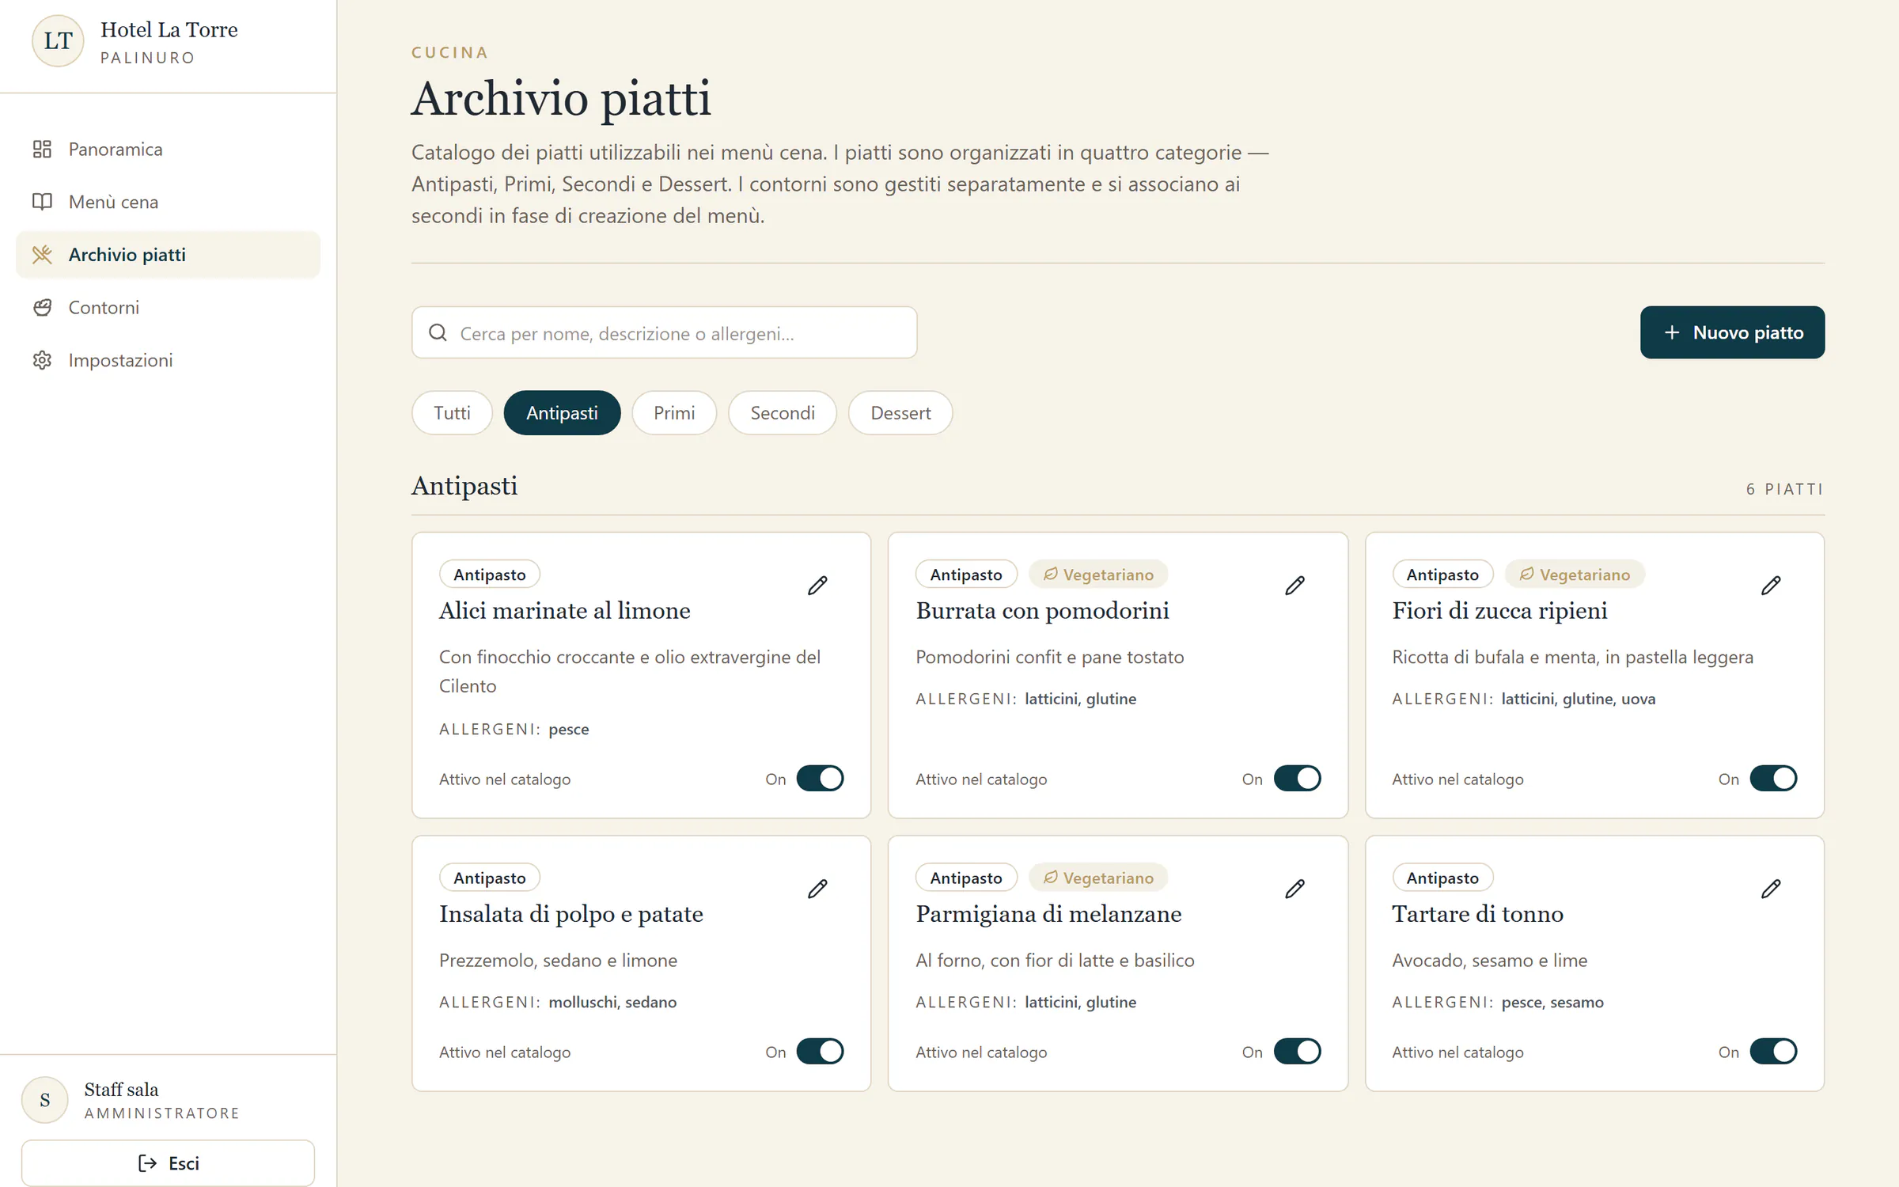Click the Panoramica dashboard grid icon

tap(42, 149)
